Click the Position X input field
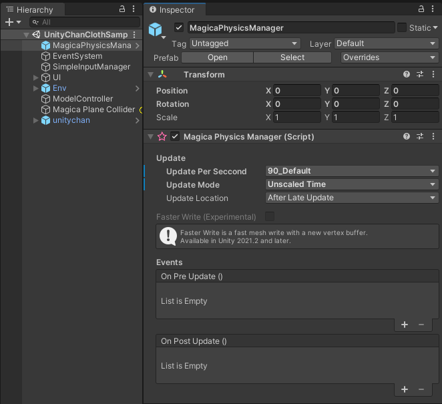The height and width of the screenshot is (404, 442). 297,91
